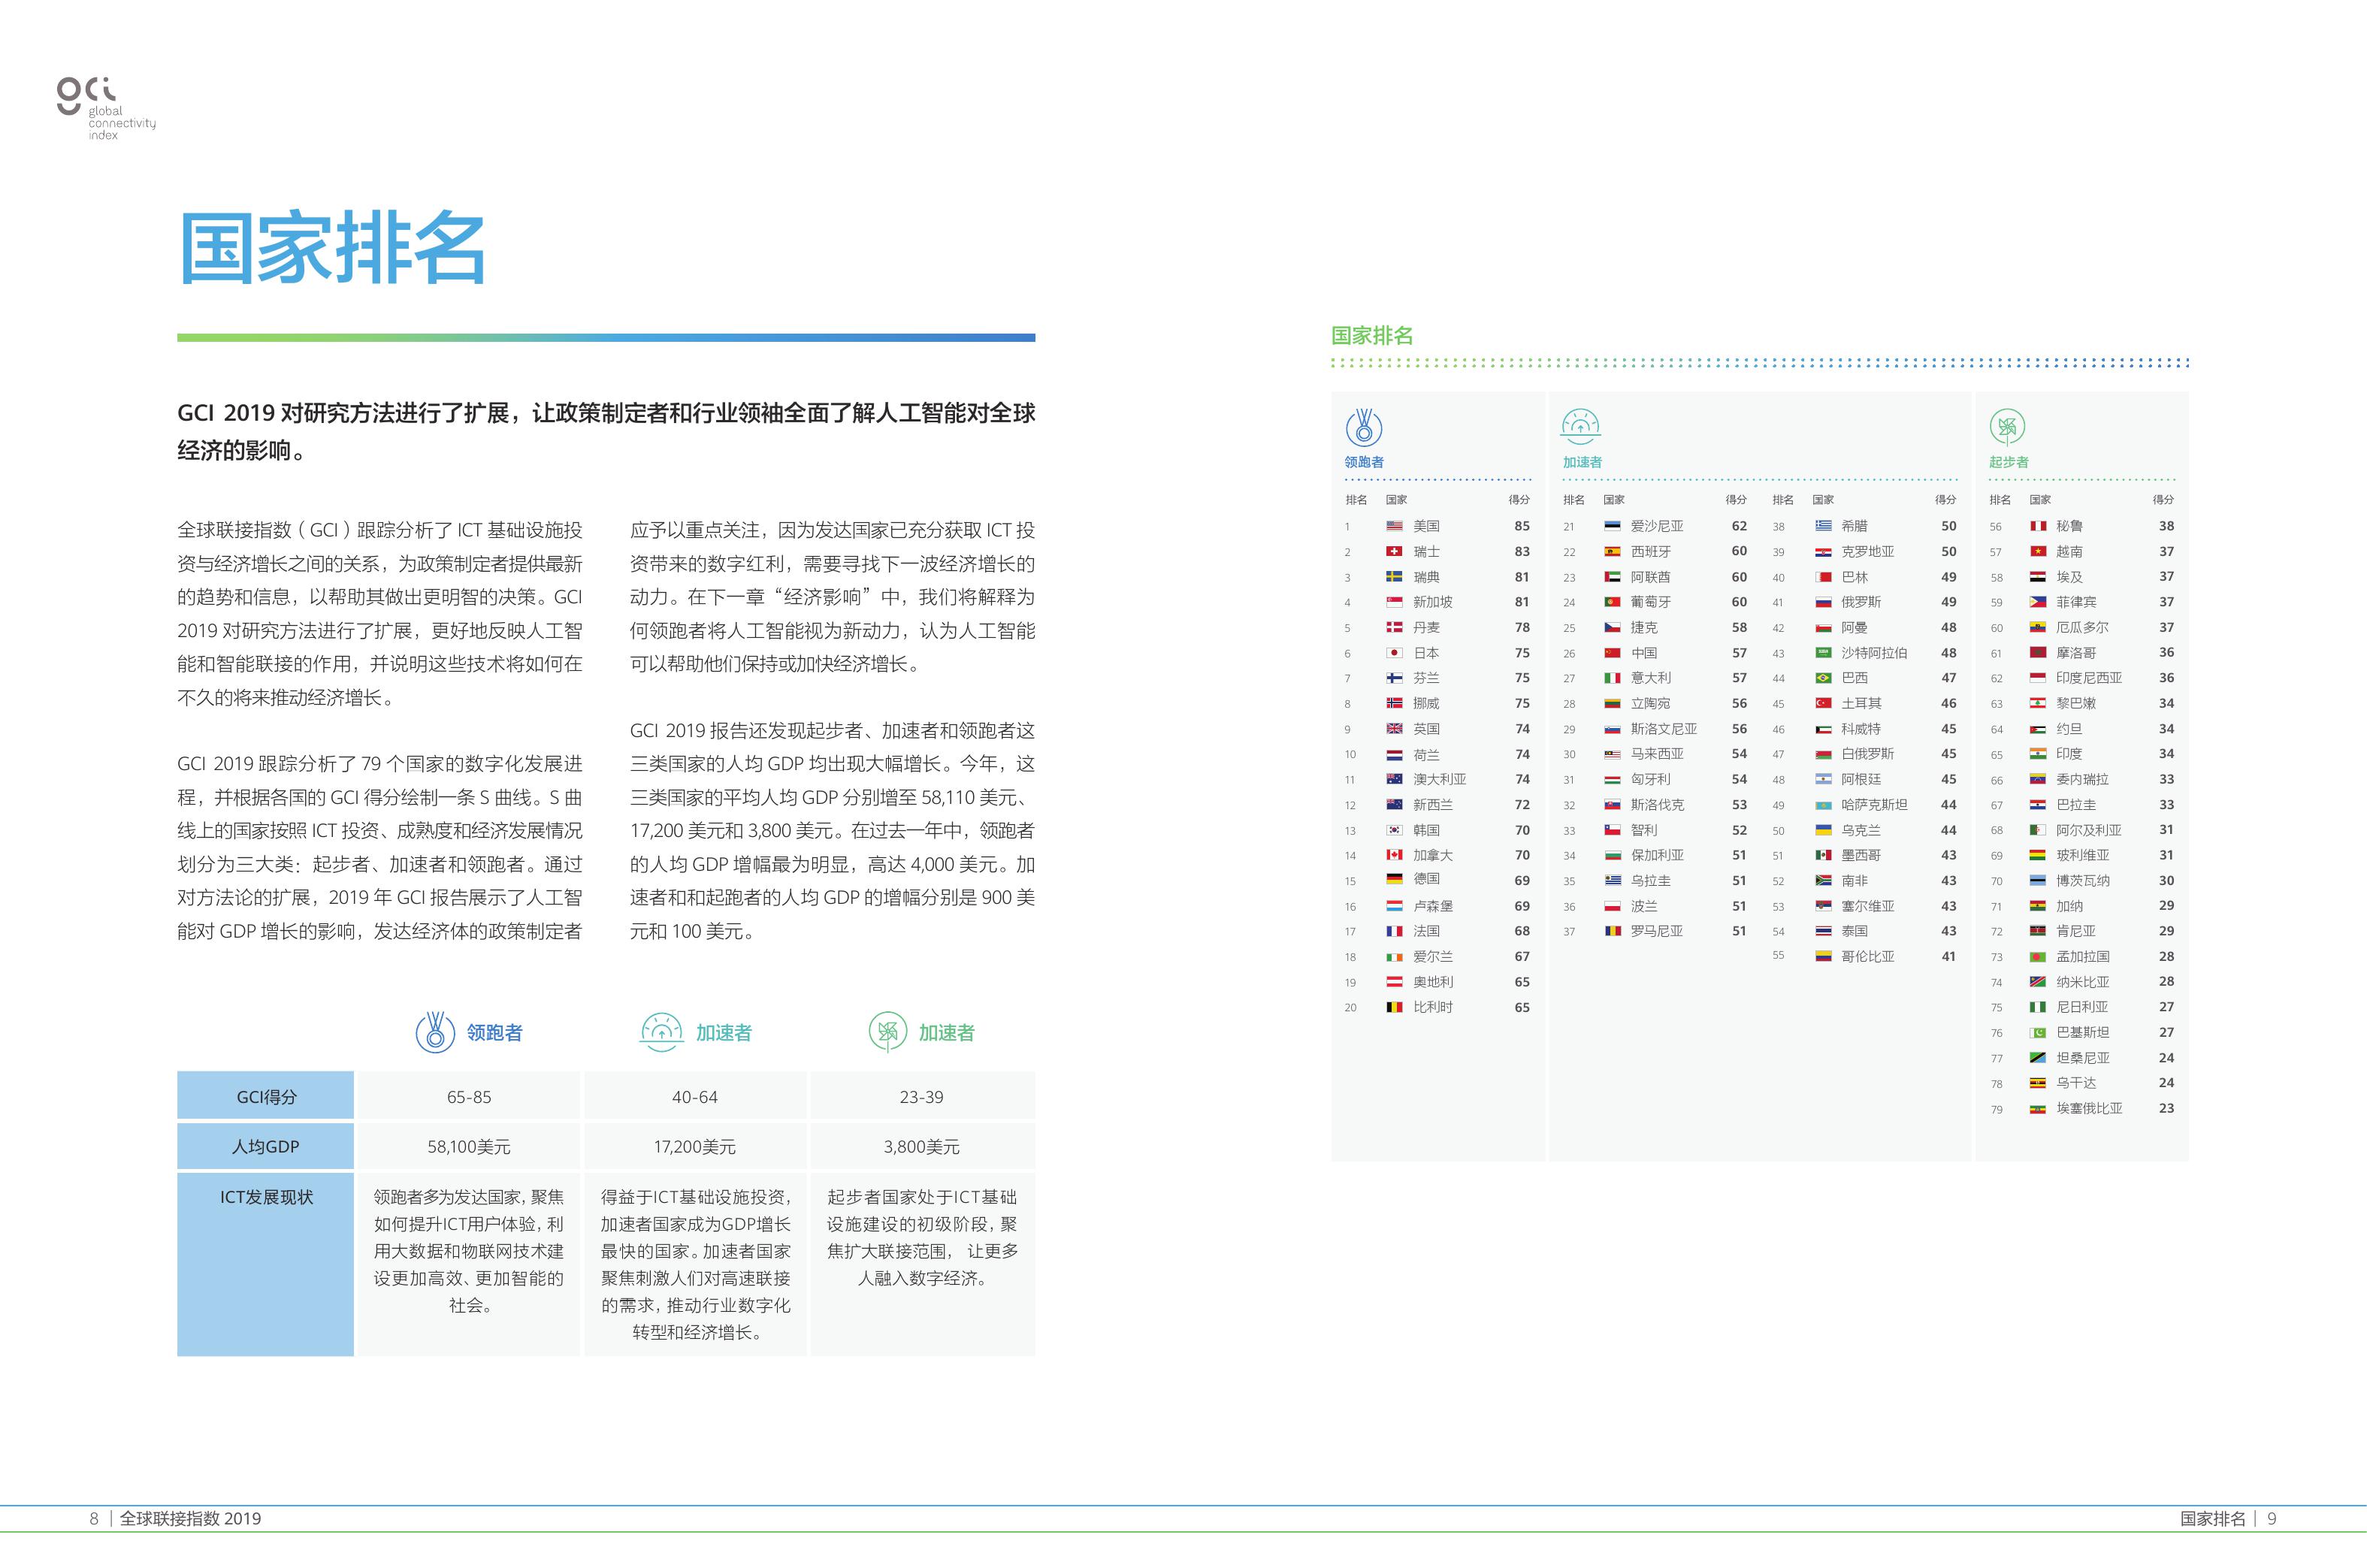Click the Spanish flag next to 西班牙
The height and width of the screenshot is (1568, 2367).
1612,552
